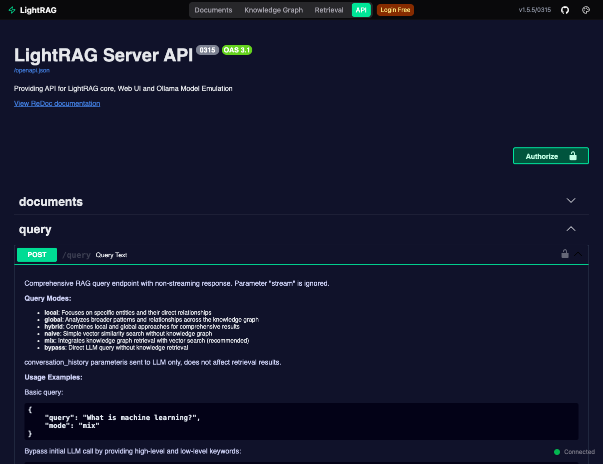603x464 pixels.
Task: Switch to the Retrieval tab
Action: (329, 10)
